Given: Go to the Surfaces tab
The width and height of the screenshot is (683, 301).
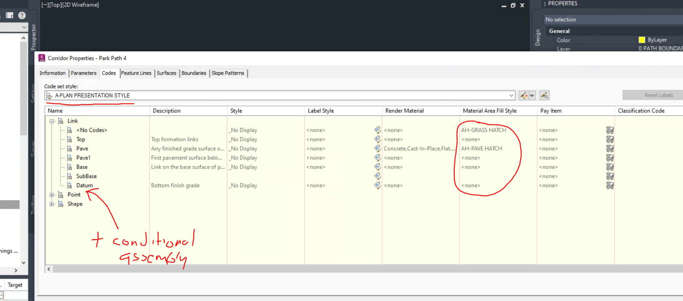Looking at the screenshot, I should (166, 73).
